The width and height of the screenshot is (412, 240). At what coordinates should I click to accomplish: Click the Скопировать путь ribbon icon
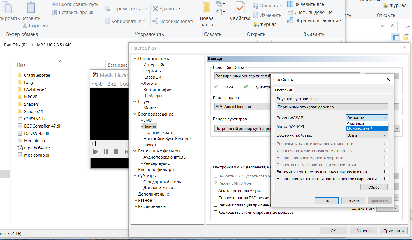click(55, 4)
